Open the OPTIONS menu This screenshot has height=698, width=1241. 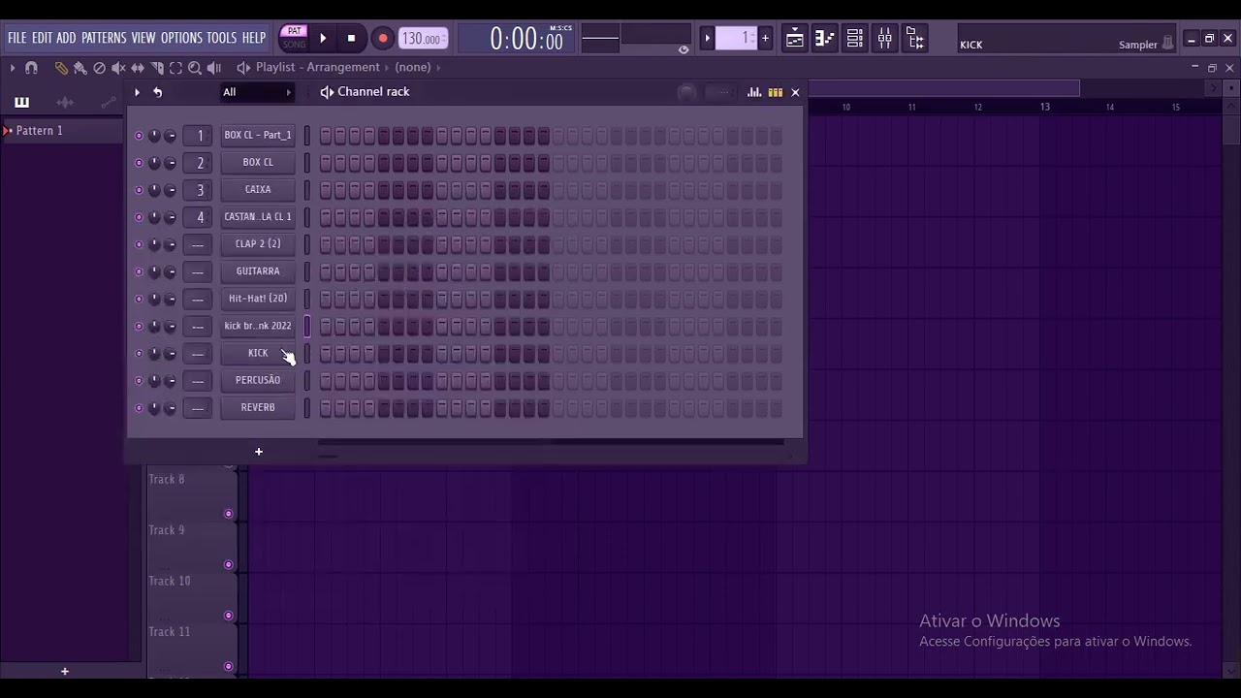181,38
